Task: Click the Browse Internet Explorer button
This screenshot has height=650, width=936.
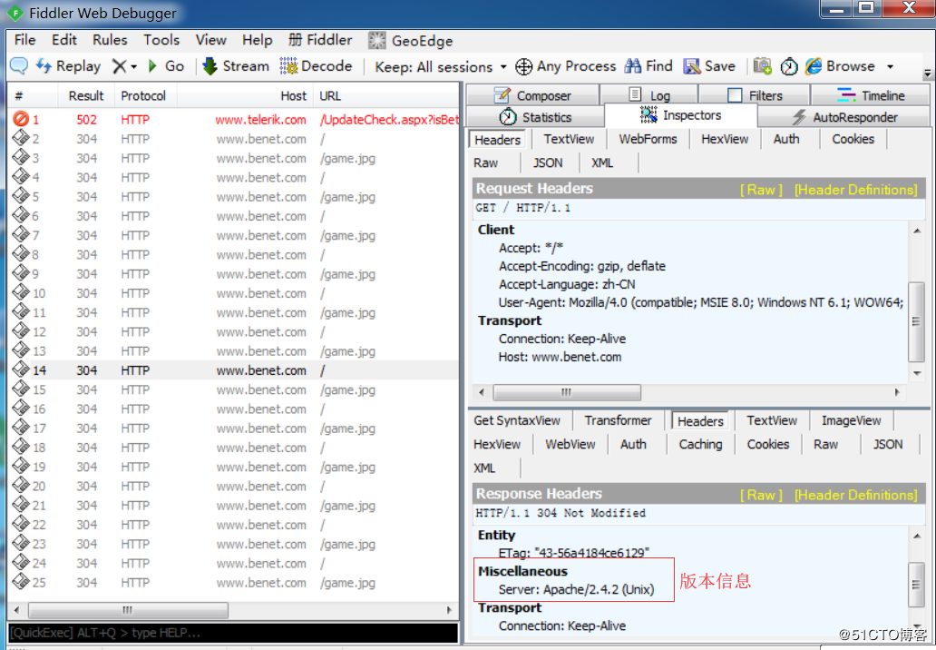Action: coord(840,65)
